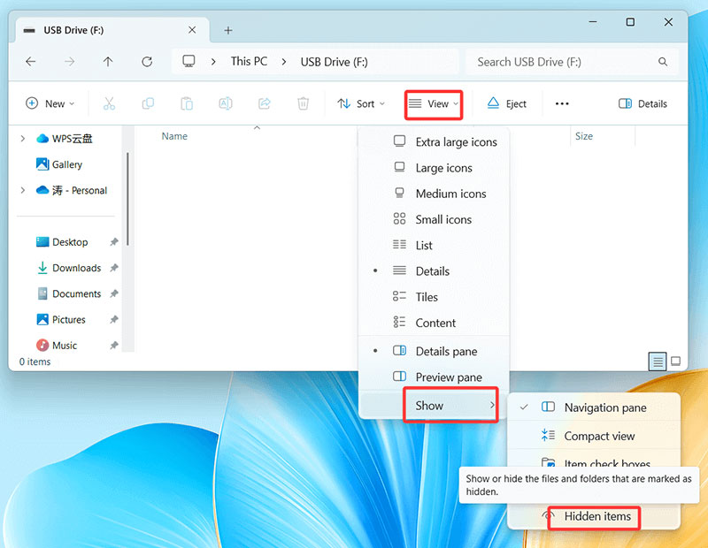Screen dimensions: 708x548
Task: Click the Share icon in toolbar
Action: (x=264, y=103)
